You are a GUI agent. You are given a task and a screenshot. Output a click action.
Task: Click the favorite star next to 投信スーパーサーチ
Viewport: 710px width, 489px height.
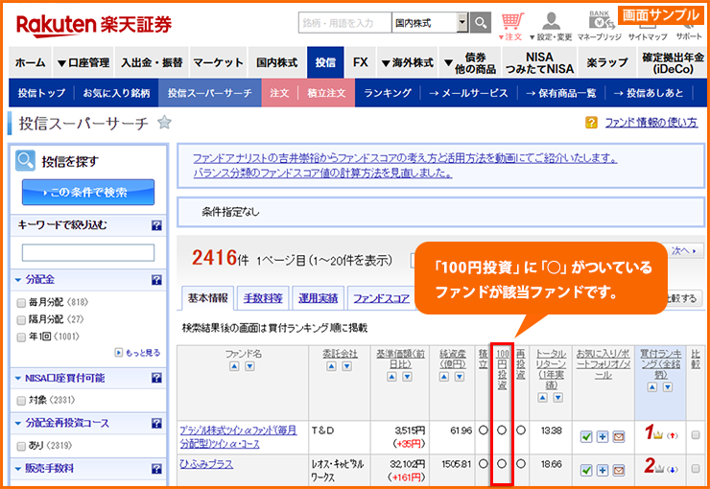point(164,122)
